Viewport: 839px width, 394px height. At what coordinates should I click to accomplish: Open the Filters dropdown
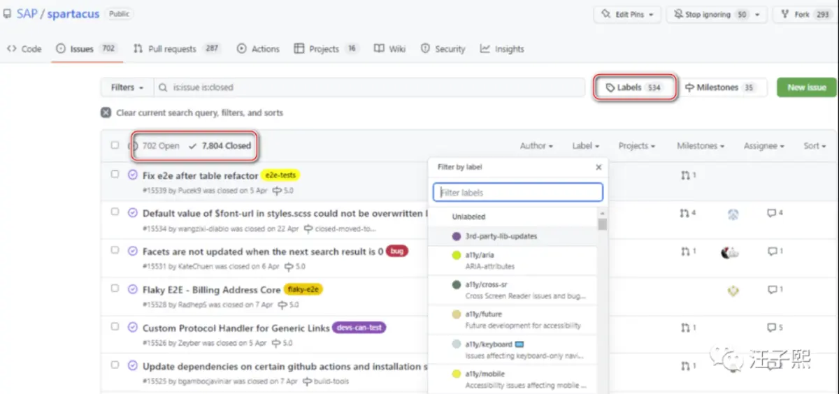pos(127,87)
